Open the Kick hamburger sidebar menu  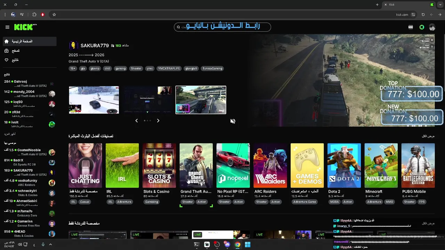(7, 27)
